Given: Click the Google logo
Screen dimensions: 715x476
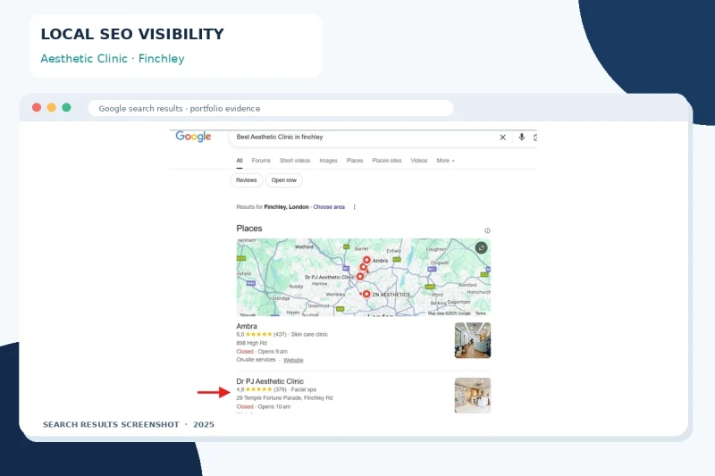Looking at the screenshot, I should click(x=193, y=137).
